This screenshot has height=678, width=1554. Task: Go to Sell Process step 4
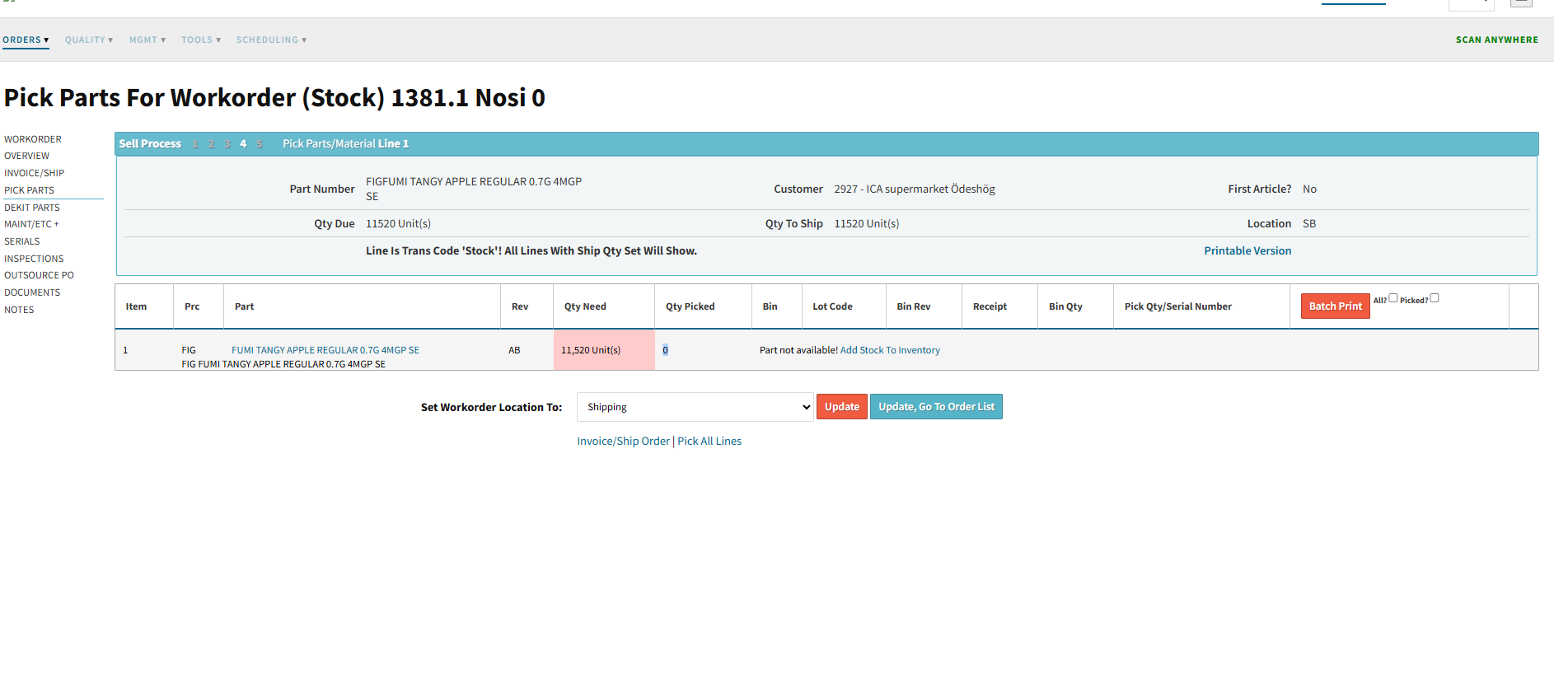243,144
